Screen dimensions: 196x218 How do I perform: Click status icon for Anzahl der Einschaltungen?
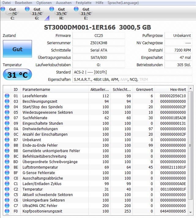[7, 134]
